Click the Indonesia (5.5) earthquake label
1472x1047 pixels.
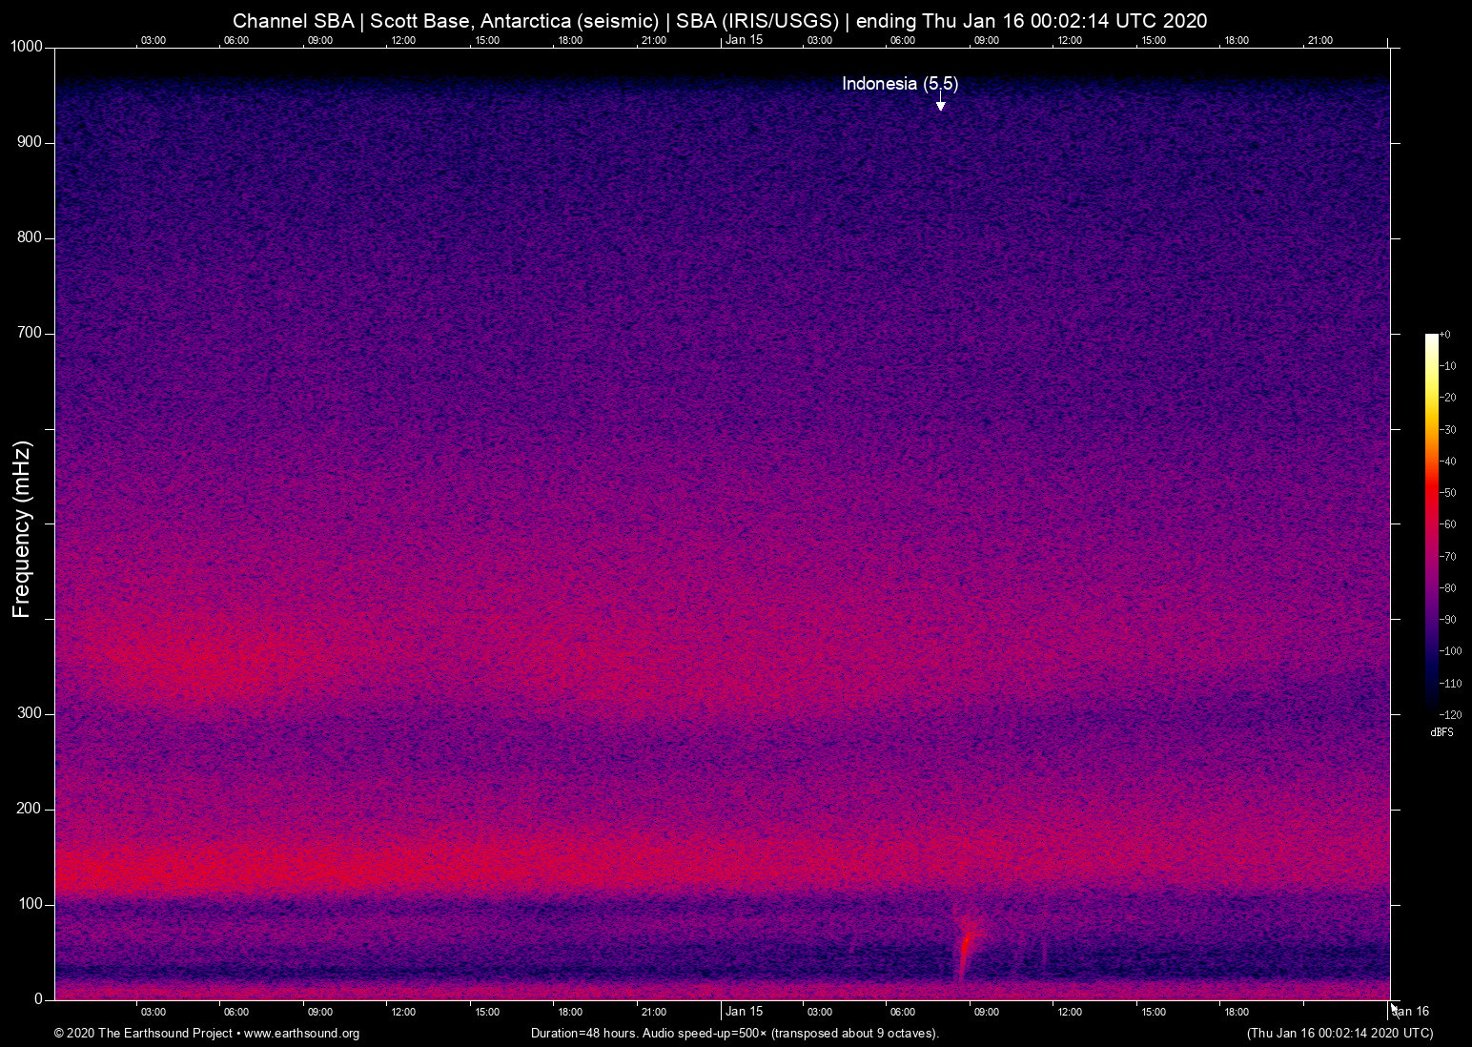900,84
